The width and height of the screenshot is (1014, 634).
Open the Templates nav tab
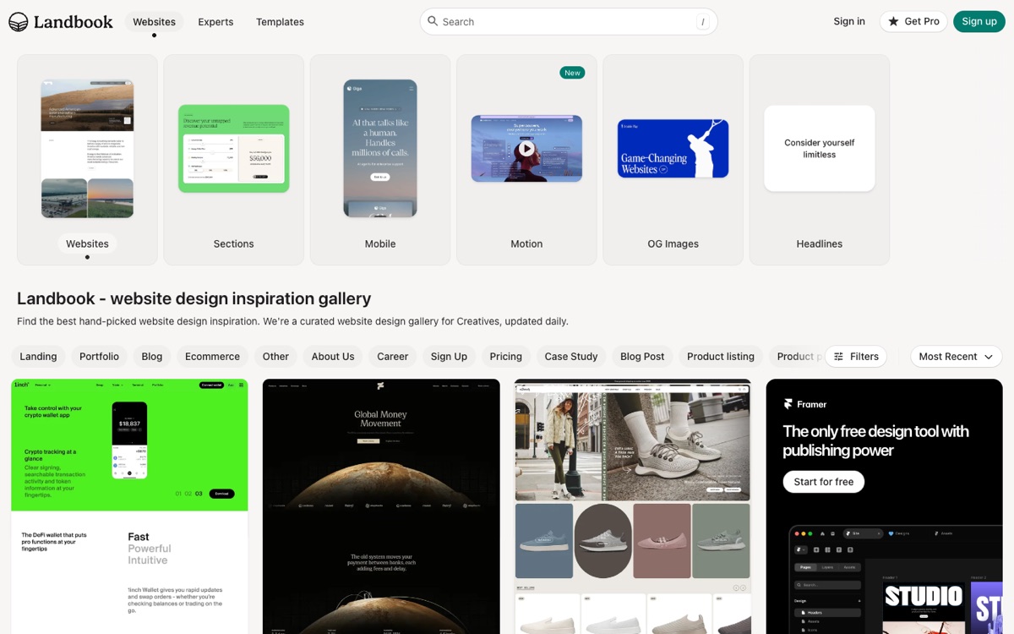[x=280, y=22]
